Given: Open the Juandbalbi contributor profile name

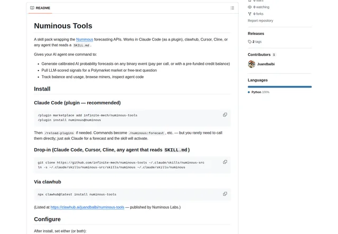Looking at the screenshot, I should tap(266, 64).
